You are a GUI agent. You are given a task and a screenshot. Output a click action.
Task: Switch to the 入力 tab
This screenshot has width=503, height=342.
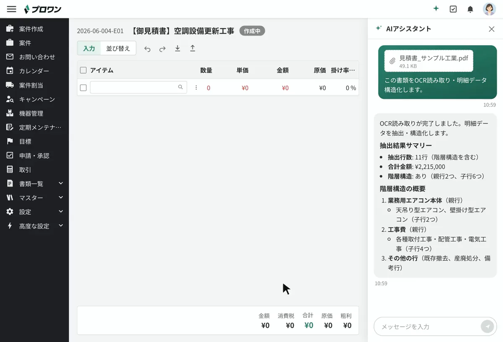89,48
